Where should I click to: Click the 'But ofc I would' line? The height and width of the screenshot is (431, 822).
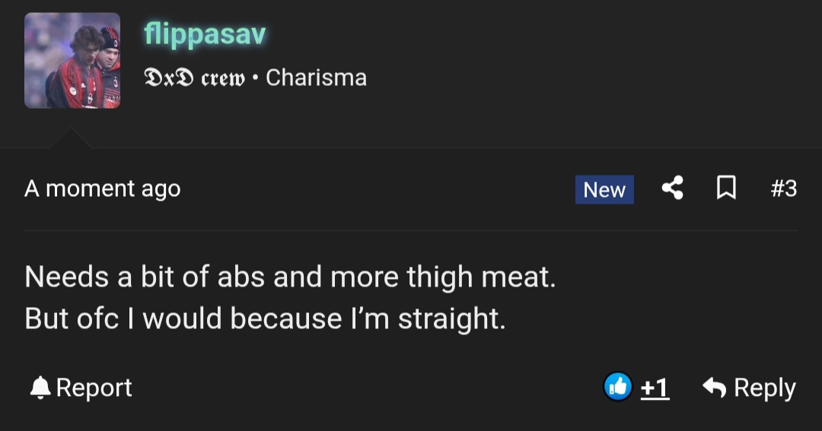265,318
